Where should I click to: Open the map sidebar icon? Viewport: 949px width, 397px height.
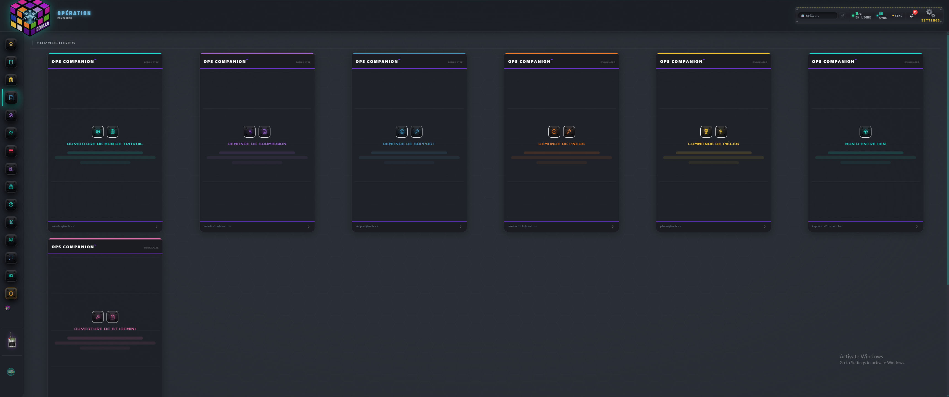[11, 222]
